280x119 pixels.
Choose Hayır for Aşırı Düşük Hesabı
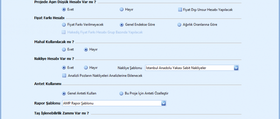pos(122,10)
